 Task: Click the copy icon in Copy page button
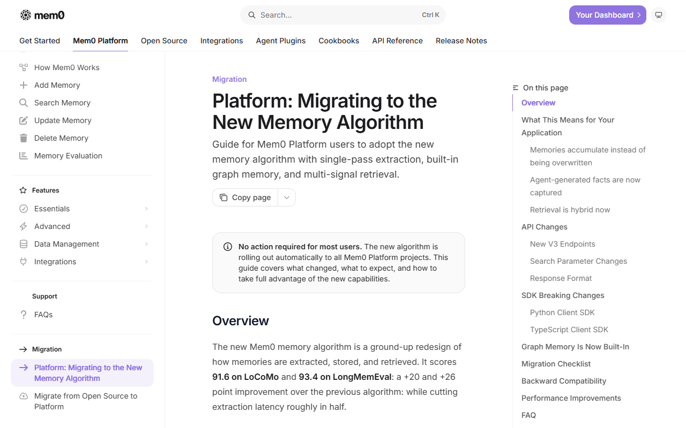223,197
